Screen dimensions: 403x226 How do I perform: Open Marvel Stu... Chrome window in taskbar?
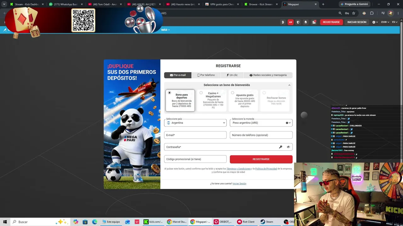point(177,222)
